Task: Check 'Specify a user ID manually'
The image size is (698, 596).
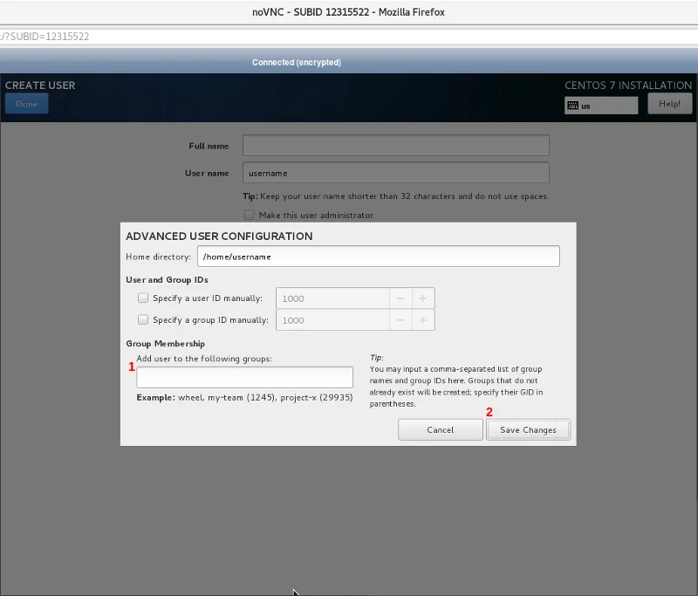Action: (143, 298)
